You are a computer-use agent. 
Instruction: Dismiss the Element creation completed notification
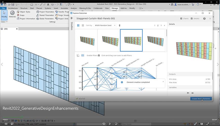click(x=163, y=82)
